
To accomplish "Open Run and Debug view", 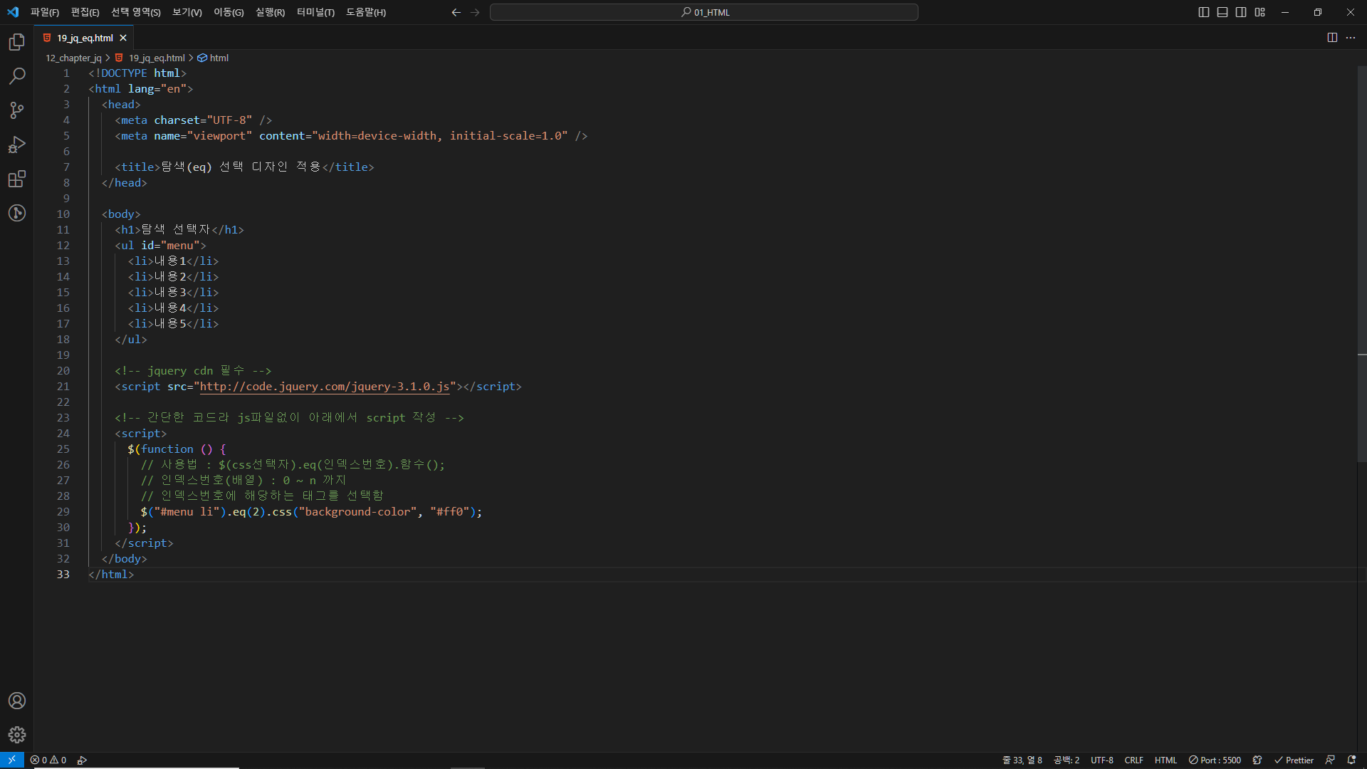I will [x=17, y=145].
